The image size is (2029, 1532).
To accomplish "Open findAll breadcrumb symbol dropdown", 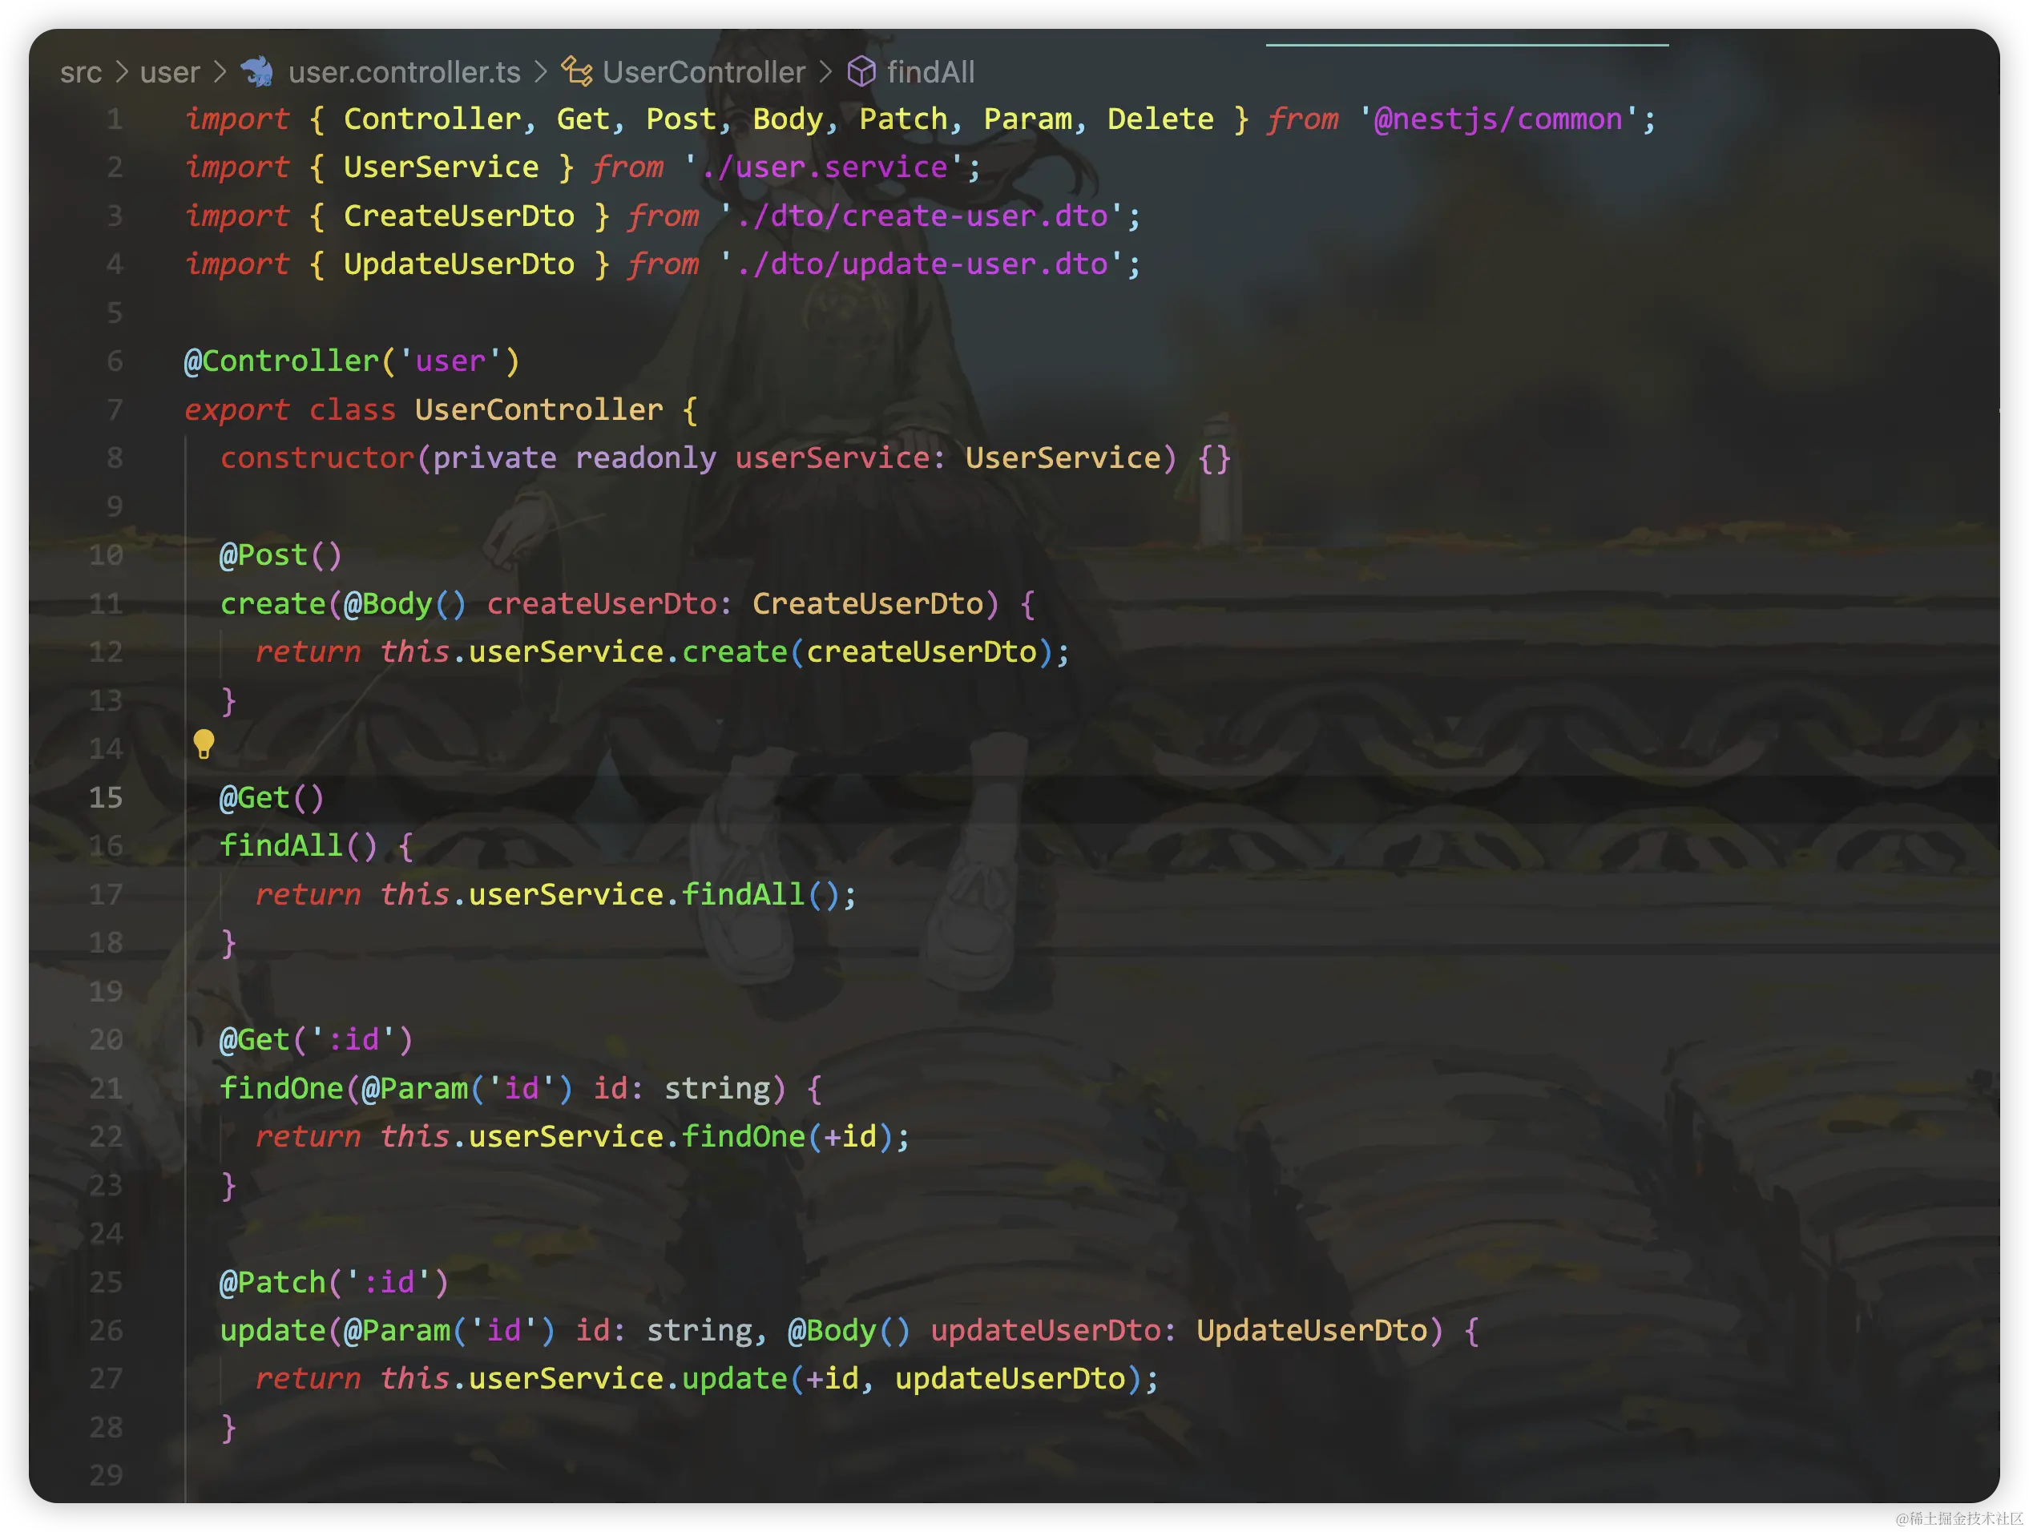I will [x=930, y=72].
